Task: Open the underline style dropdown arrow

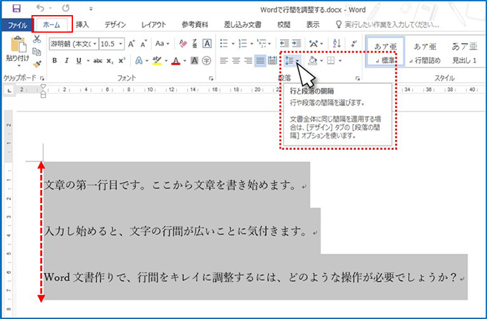Action: click(88, 61)
